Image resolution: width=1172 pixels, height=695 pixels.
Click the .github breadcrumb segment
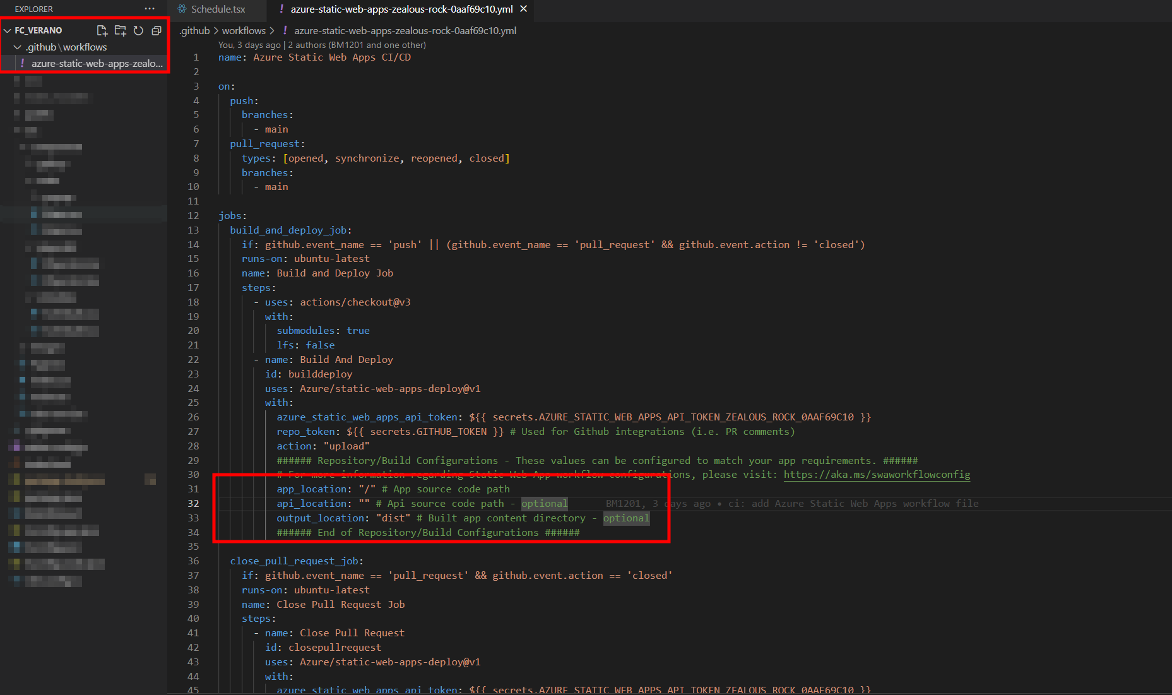(x=194, y=30)
